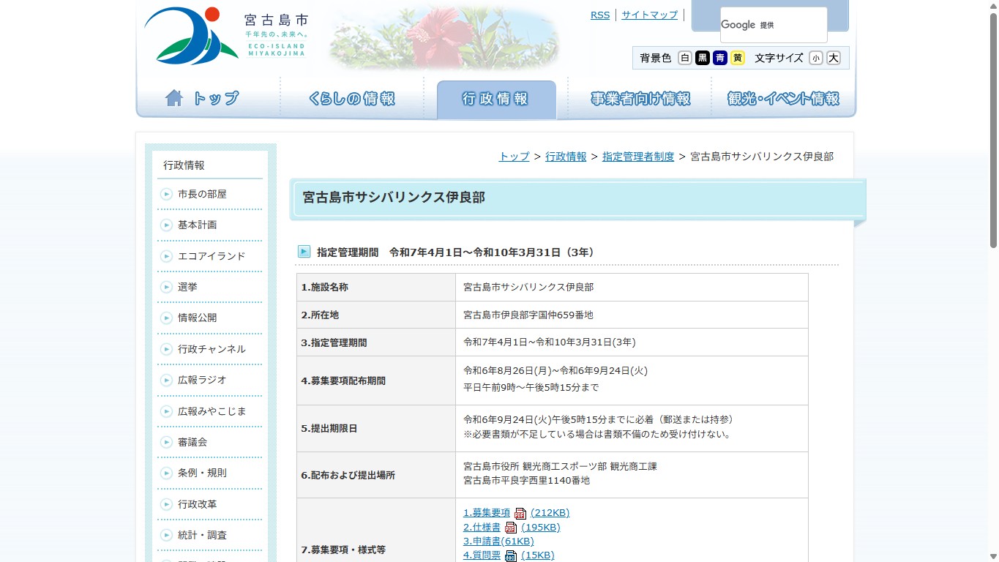Open sidebar item 行政改革
Viewport: 999px width, 562px height.
[197, 504]
